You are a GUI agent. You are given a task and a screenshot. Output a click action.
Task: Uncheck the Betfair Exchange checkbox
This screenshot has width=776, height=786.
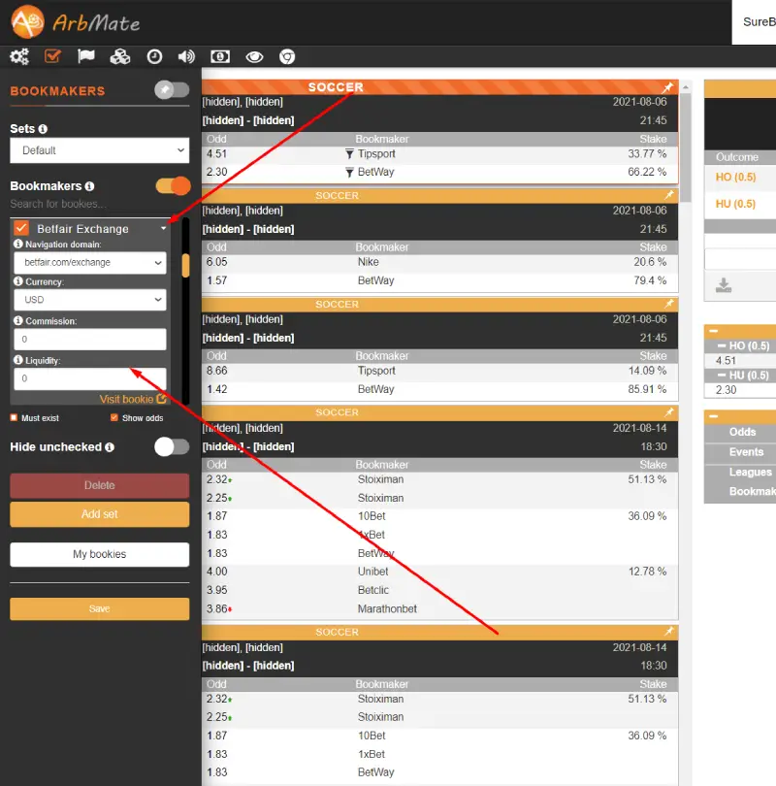tap(21, 228)
